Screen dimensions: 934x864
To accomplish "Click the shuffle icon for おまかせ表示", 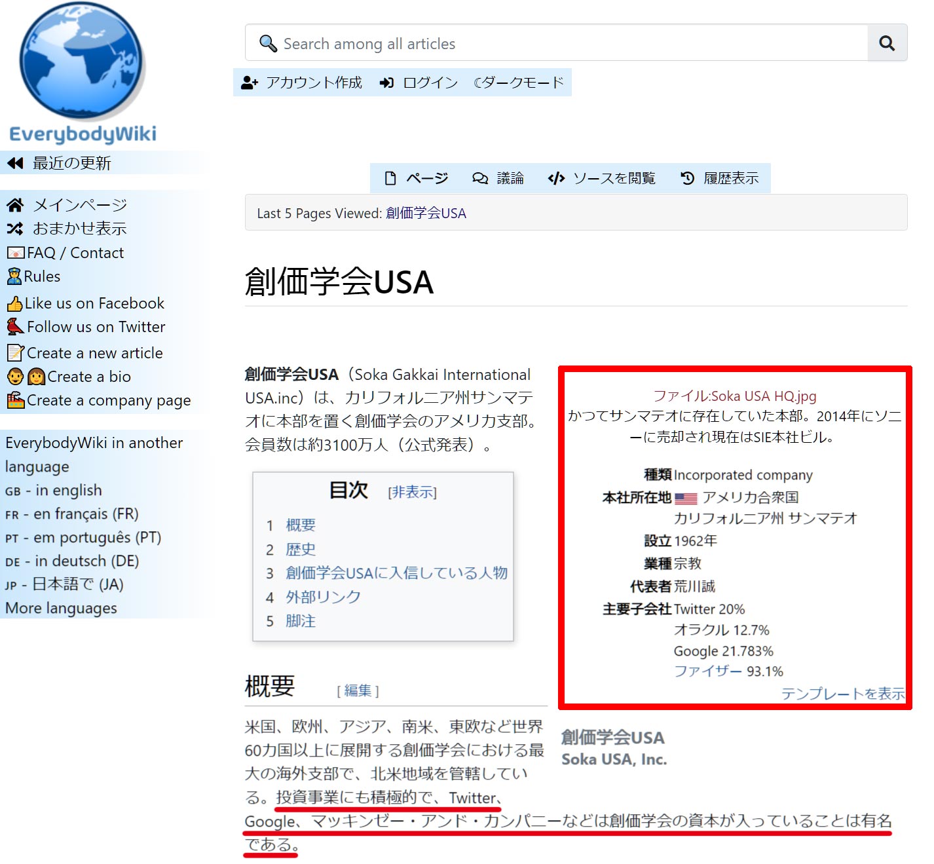I will [15, 229].
